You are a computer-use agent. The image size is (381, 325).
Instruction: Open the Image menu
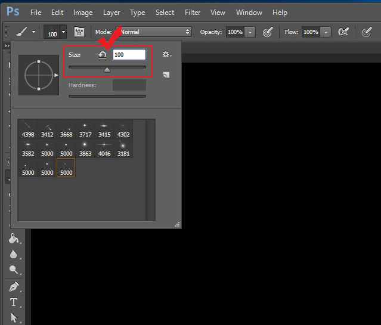click(83, 13)
